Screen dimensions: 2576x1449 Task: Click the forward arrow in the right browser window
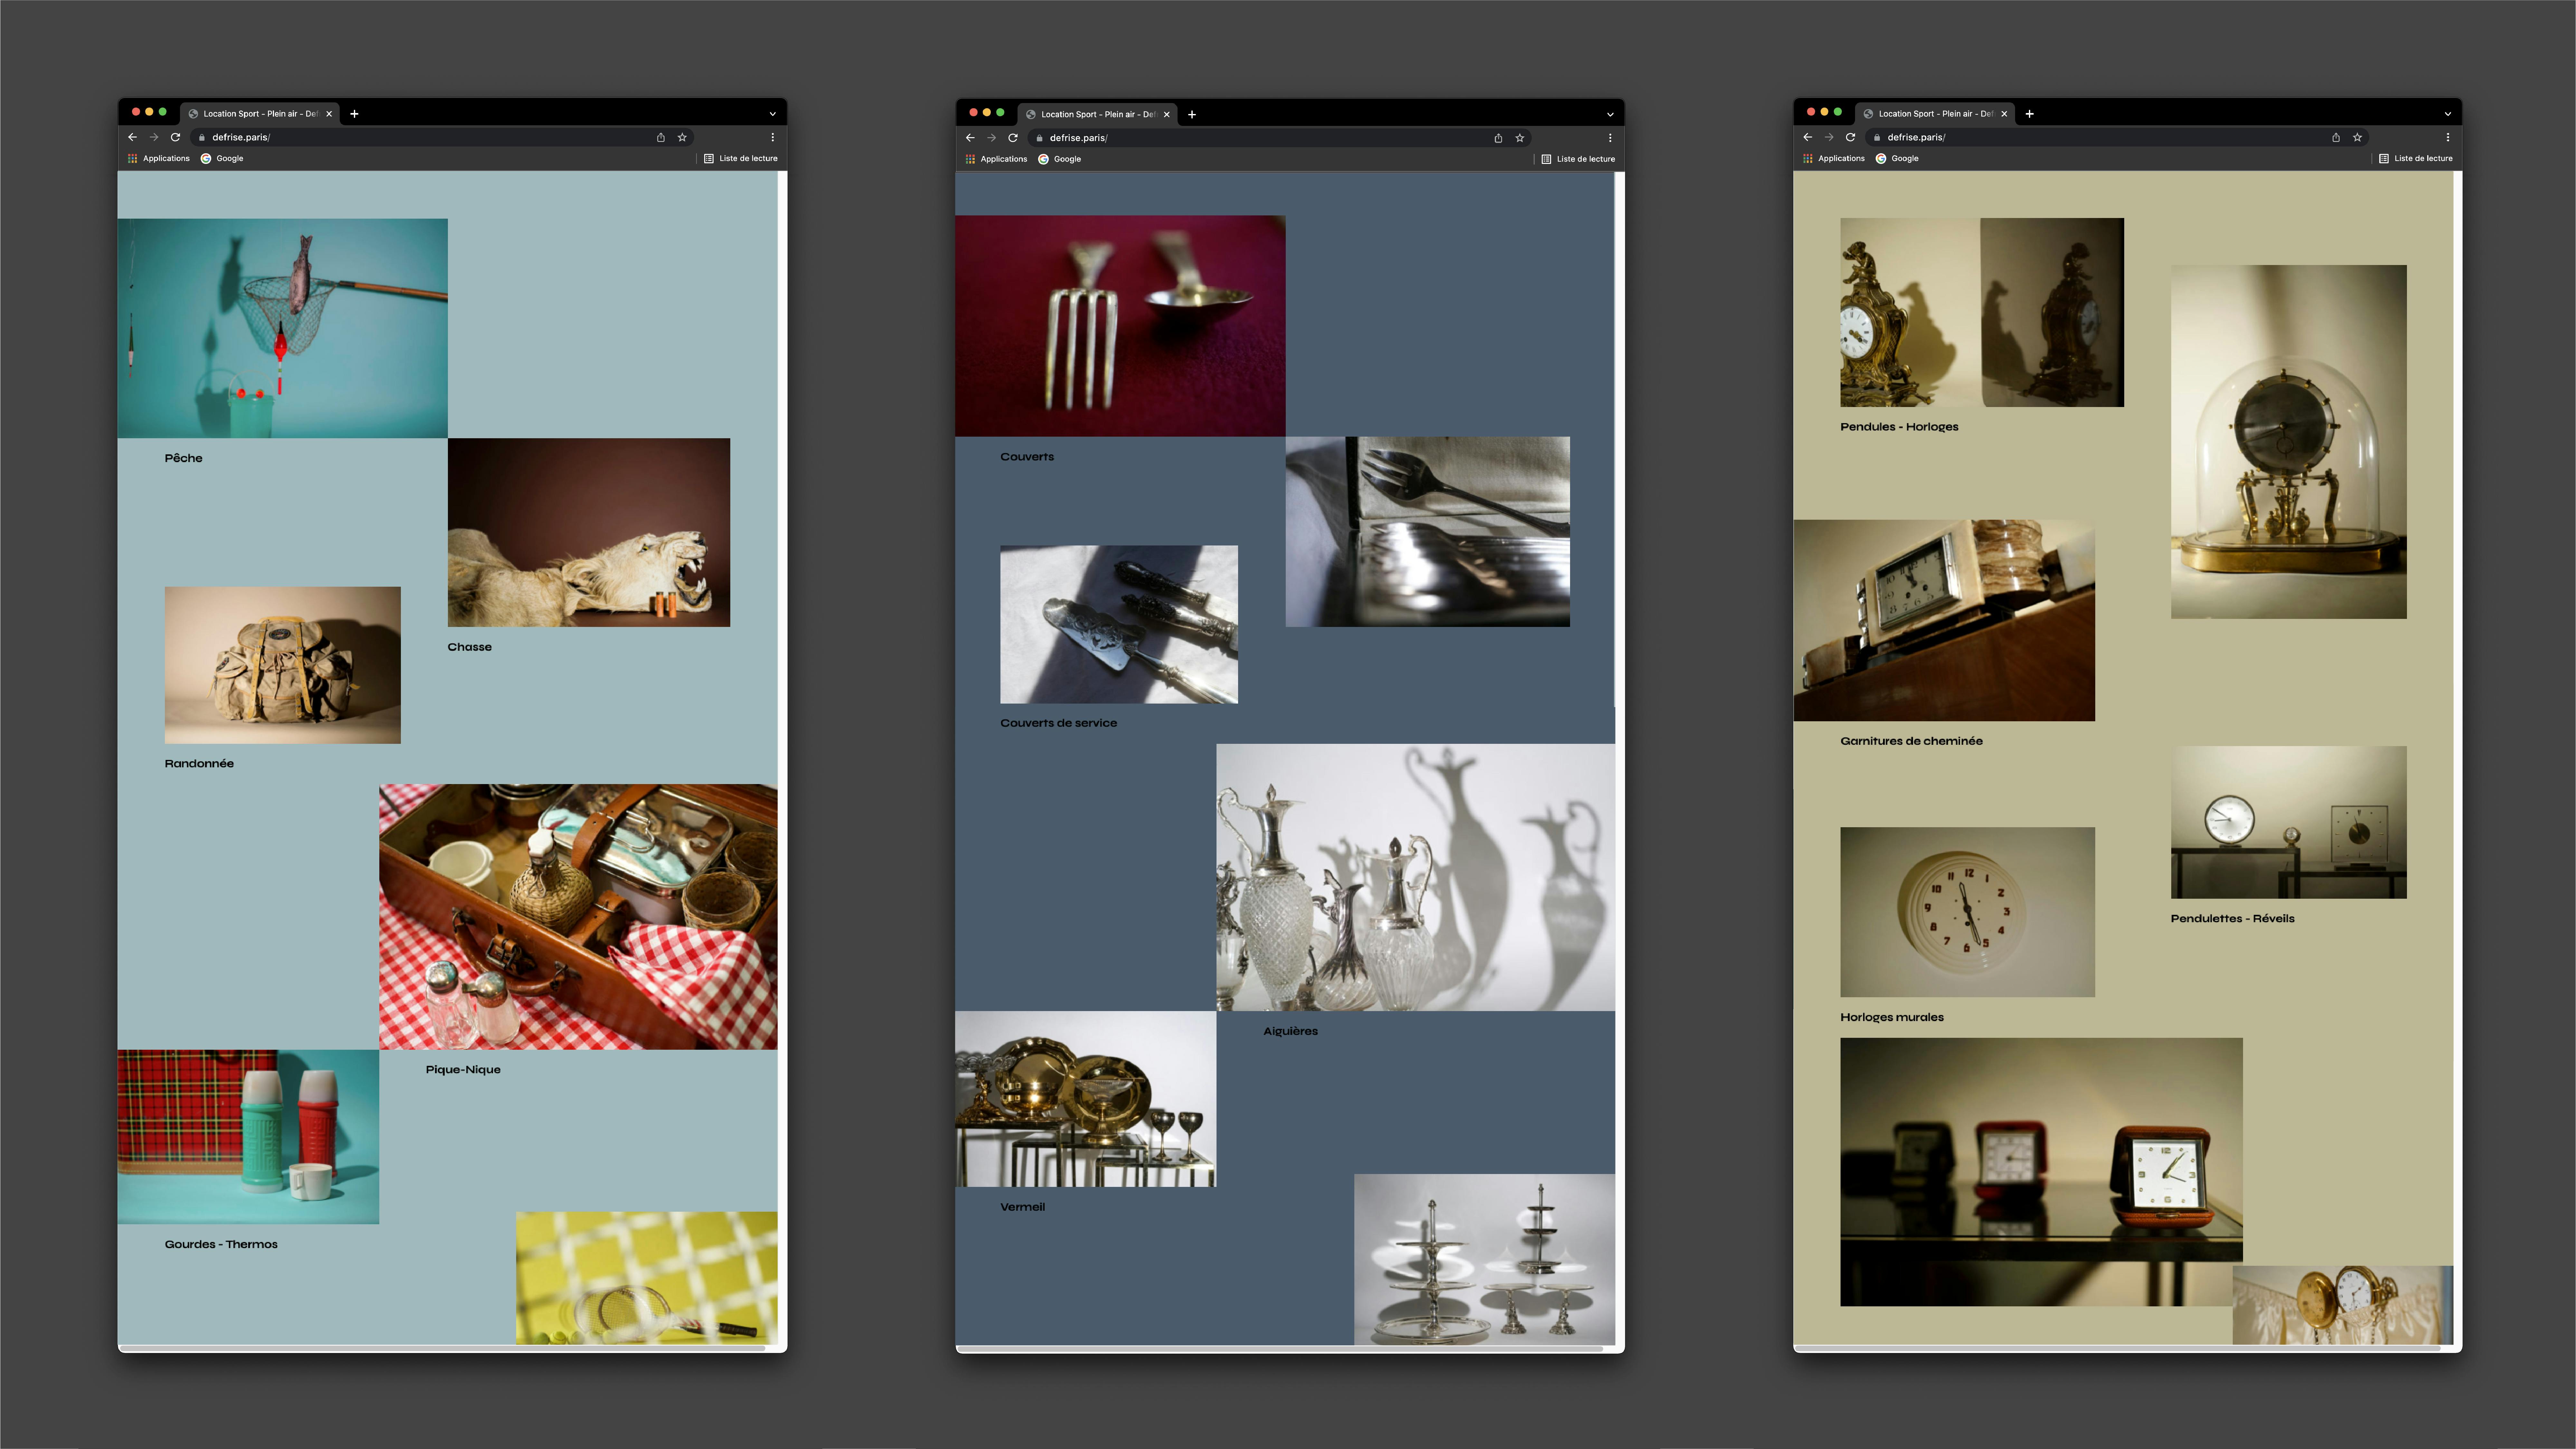[1829, 137]
